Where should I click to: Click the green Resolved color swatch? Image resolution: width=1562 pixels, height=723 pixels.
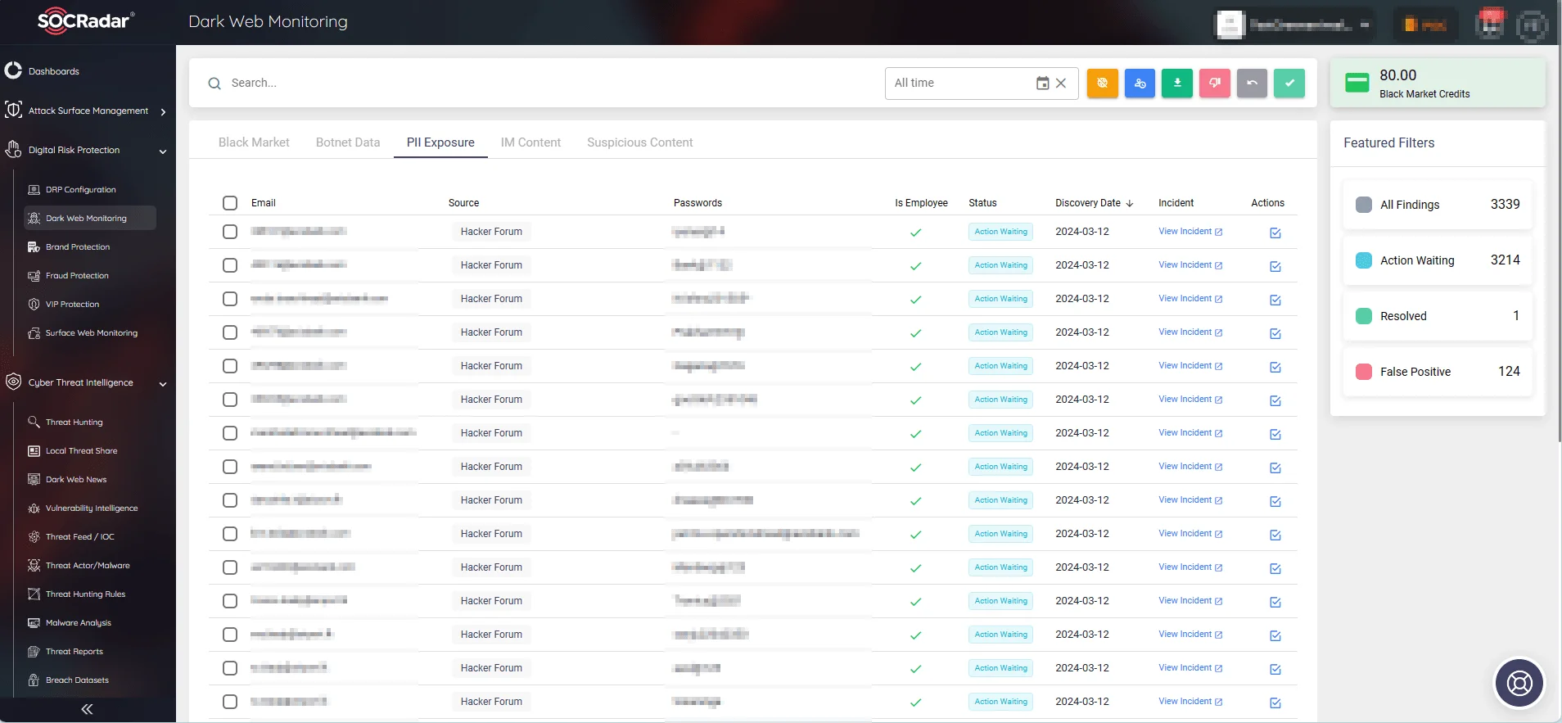pos(1364,316)
